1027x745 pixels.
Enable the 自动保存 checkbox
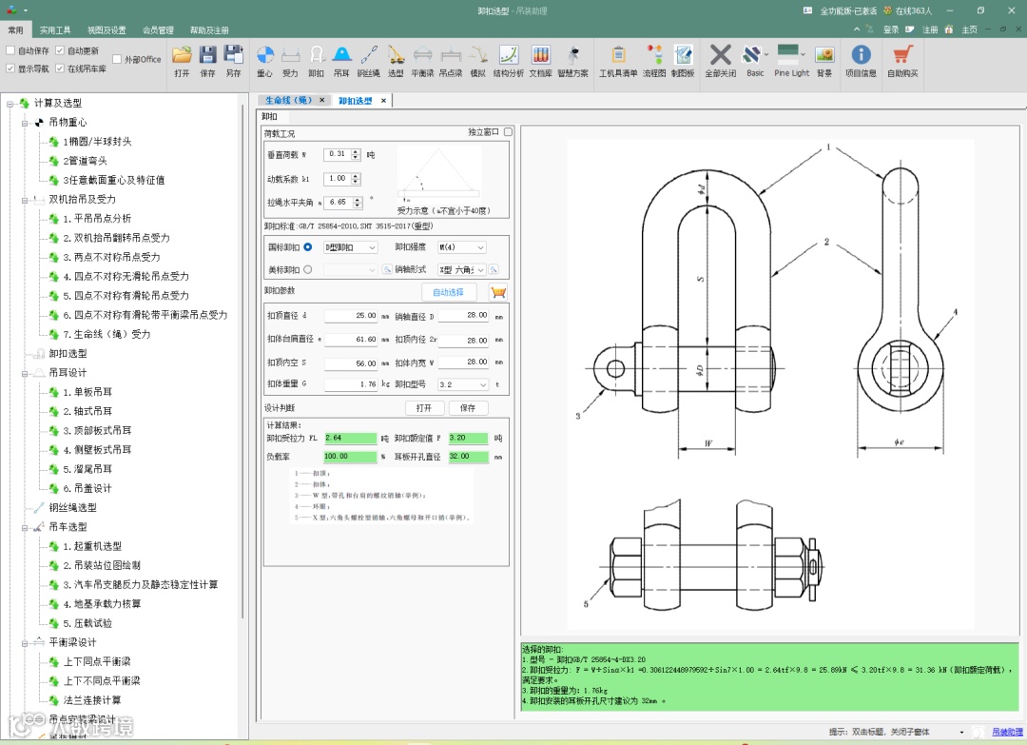11,50
